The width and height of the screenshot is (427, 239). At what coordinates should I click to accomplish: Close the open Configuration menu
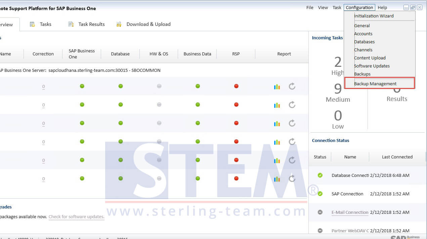pos(359,7)
